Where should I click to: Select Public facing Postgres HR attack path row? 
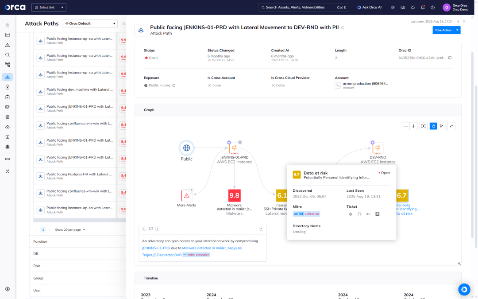[x=75, y=176]
